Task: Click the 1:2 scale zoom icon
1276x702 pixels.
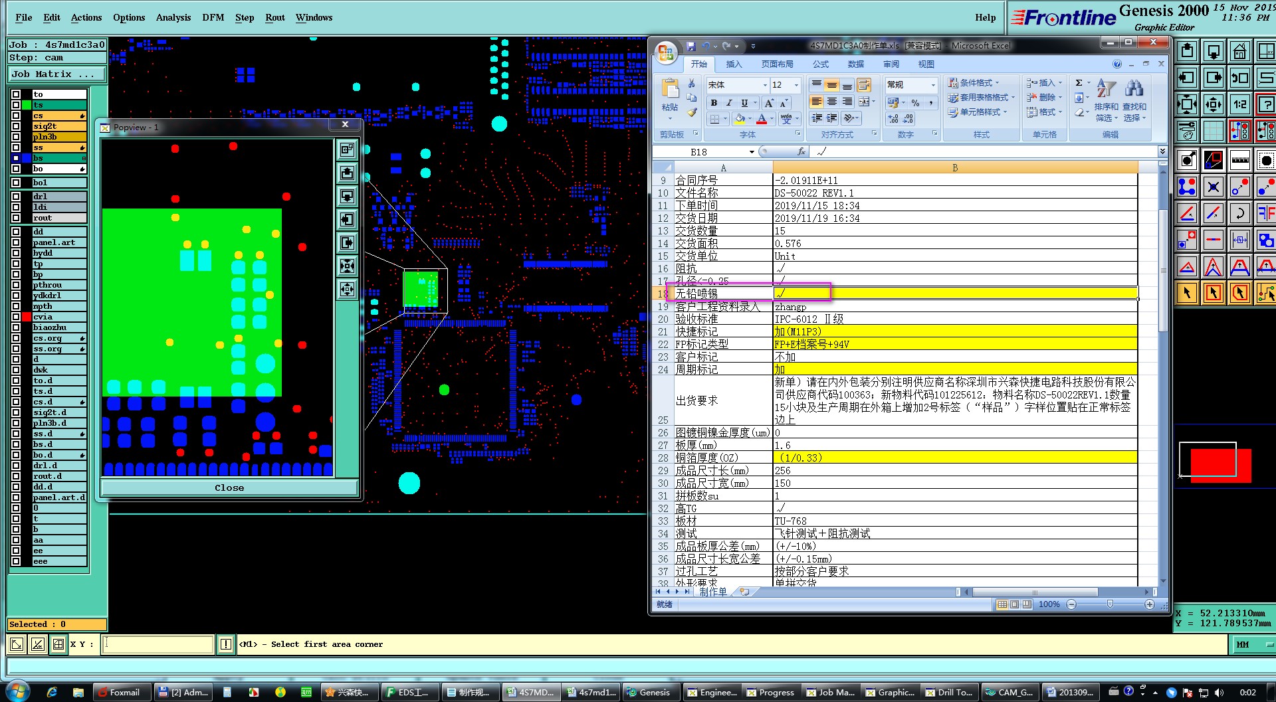Action: point(1240,104)
